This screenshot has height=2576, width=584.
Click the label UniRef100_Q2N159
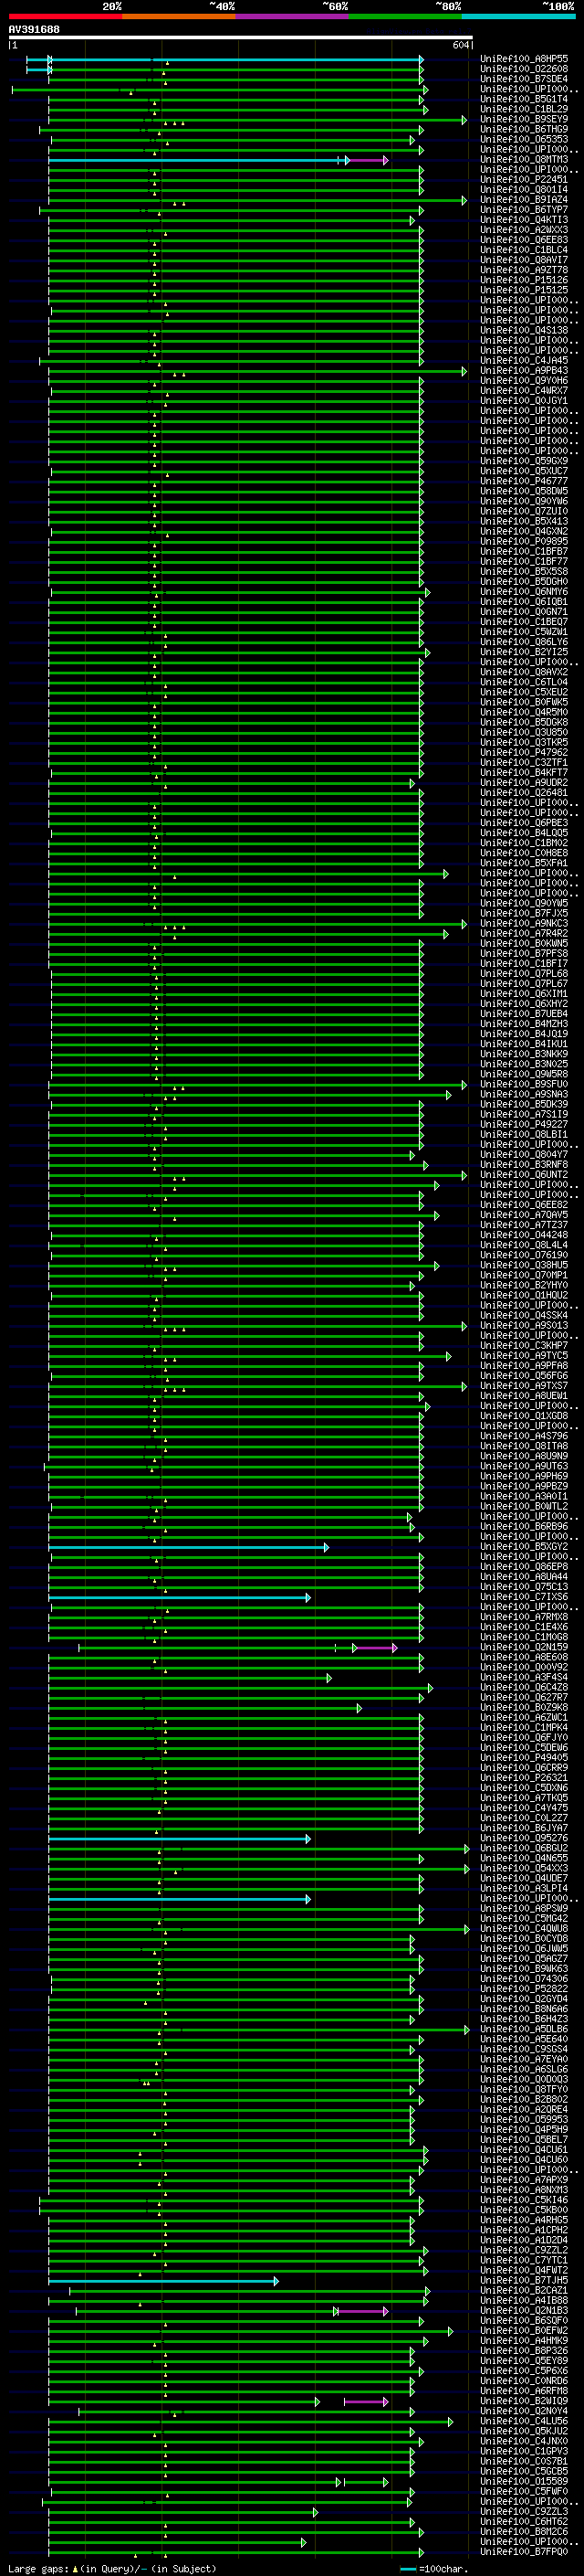[524, 1647]
